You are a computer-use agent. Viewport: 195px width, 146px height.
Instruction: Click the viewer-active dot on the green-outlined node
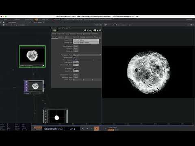tap(43, 66)
